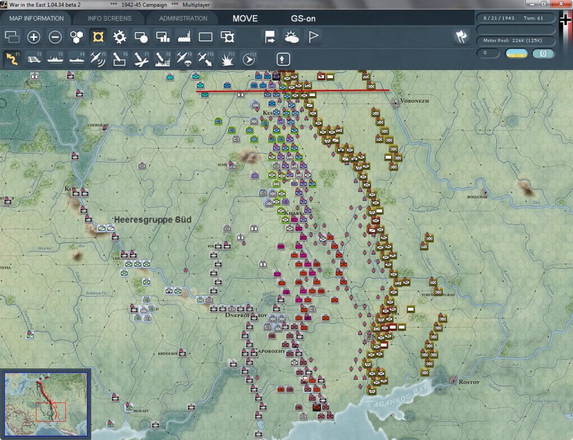Click the Sumy town label
This screenshot has width=573, height=440.
coord(223,165)
